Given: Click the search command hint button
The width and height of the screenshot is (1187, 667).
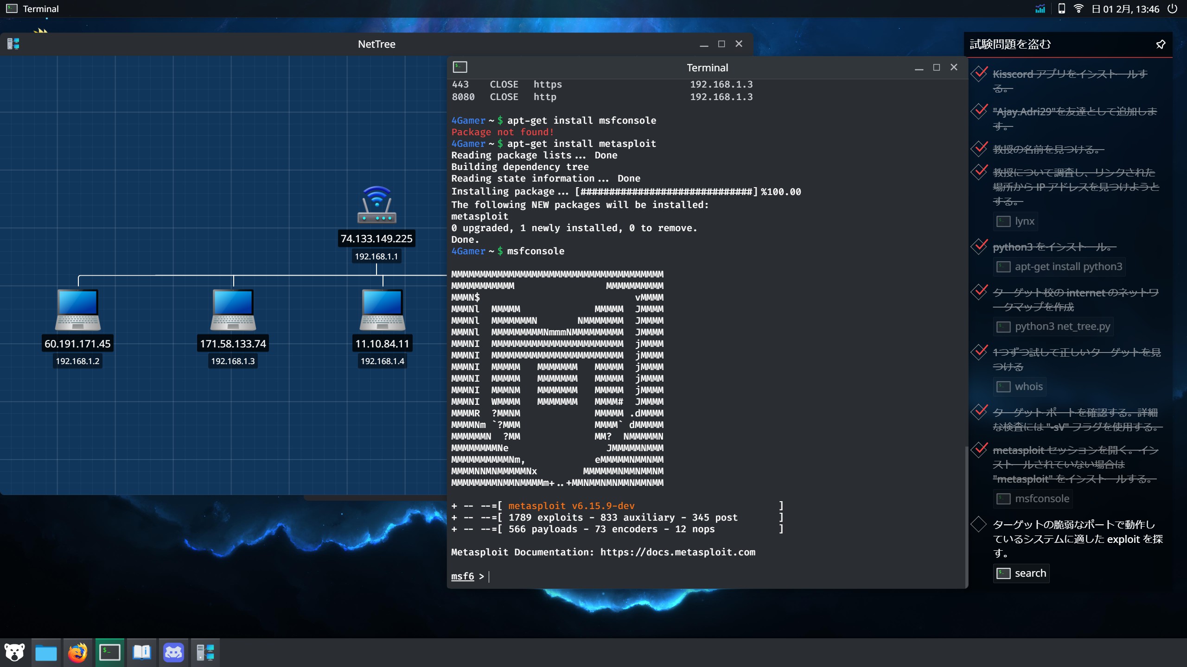Looking at the screenshot, I should [1021, 573].
